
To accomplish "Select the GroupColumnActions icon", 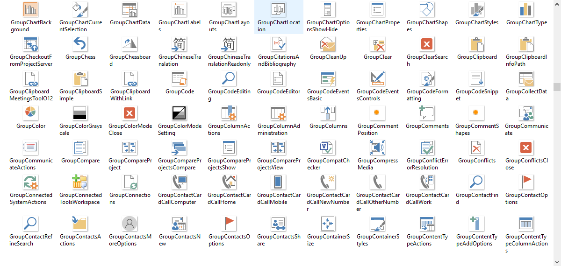I will pyautogui.click(x=229, y=113).
